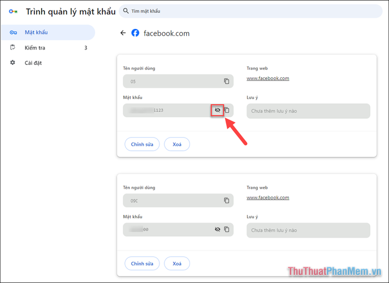Open www.facebook.com link in the second entry
The height and width of the screenshot is (283, 389).
coord(268,198)
